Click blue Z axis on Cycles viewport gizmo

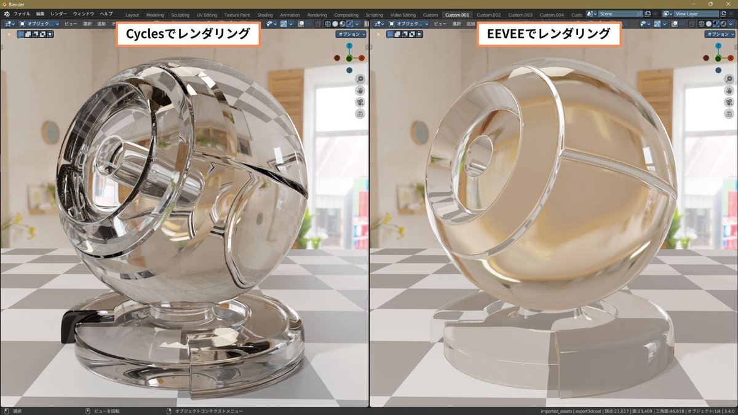click(349, 46)
